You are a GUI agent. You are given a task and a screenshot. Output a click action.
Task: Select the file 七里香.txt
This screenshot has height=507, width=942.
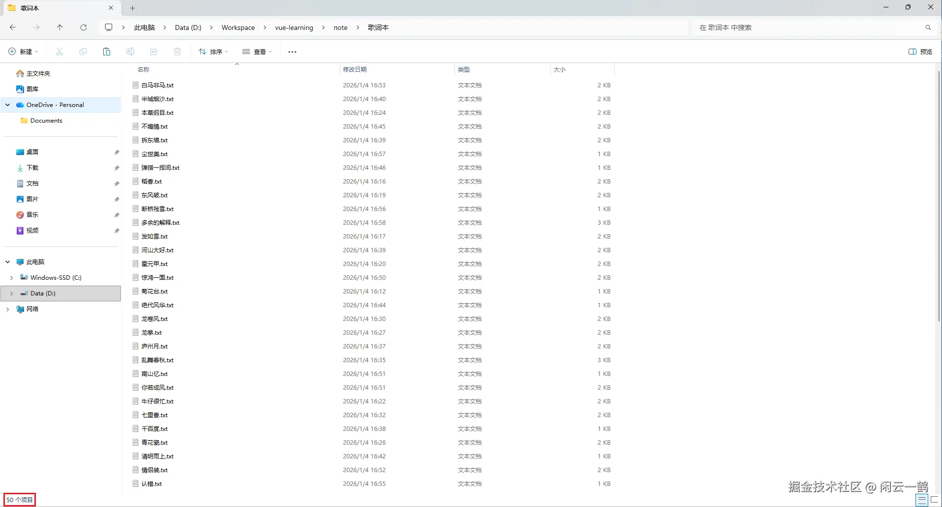pyautogui.click(x=154, y=415)
